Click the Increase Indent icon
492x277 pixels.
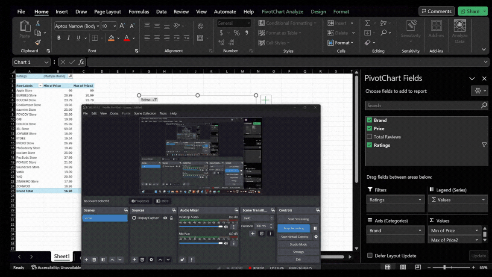[x=186, y=38]
